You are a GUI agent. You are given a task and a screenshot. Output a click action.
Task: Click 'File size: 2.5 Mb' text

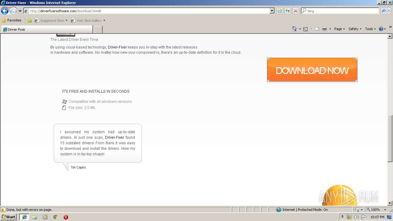pyautogui.click(x=82, y=108)
